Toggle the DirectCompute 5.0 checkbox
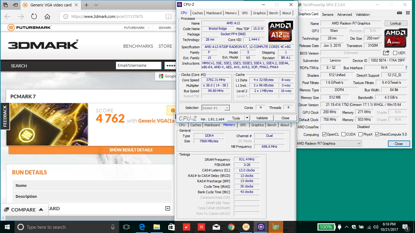Image resolution: width=415 pixels, height=233 pixels. pos(377,134)
